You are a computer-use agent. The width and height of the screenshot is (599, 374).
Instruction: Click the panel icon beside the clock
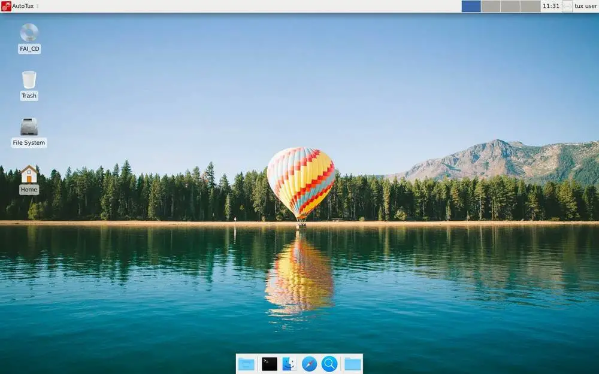567,6
